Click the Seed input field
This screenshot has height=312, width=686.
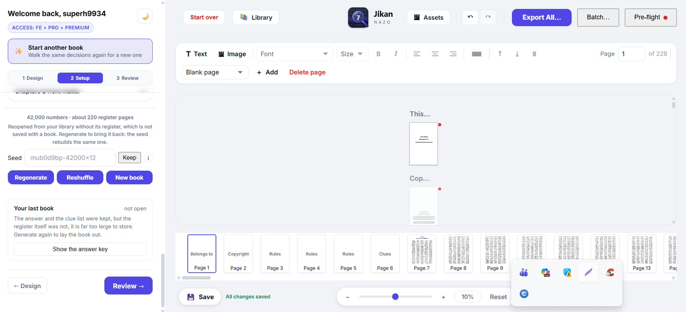click(70, 158)
